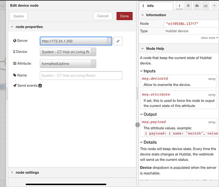Edit the server config with the pencil icon
The height and width of the screenshot is (187, 219).
(x=118, y=41)
